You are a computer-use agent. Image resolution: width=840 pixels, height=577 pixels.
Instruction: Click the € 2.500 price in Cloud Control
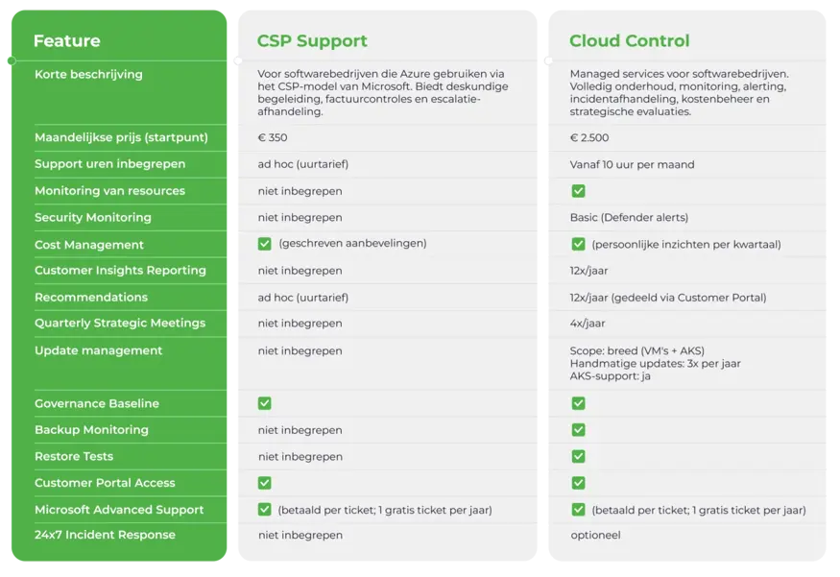click(588, 137)
